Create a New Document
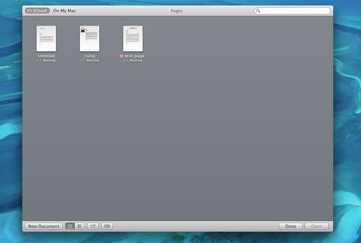The image size is (361, 243). (x=44, y=226)
